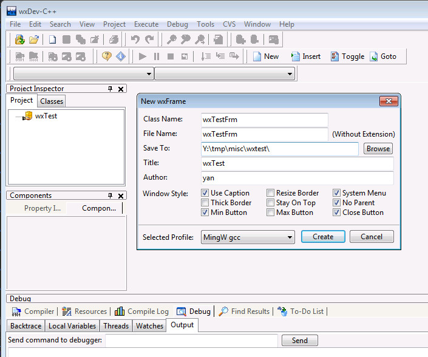Screen dimensions: 428x357
Task: Click the open project folder icon
Action: click(34, 39)
